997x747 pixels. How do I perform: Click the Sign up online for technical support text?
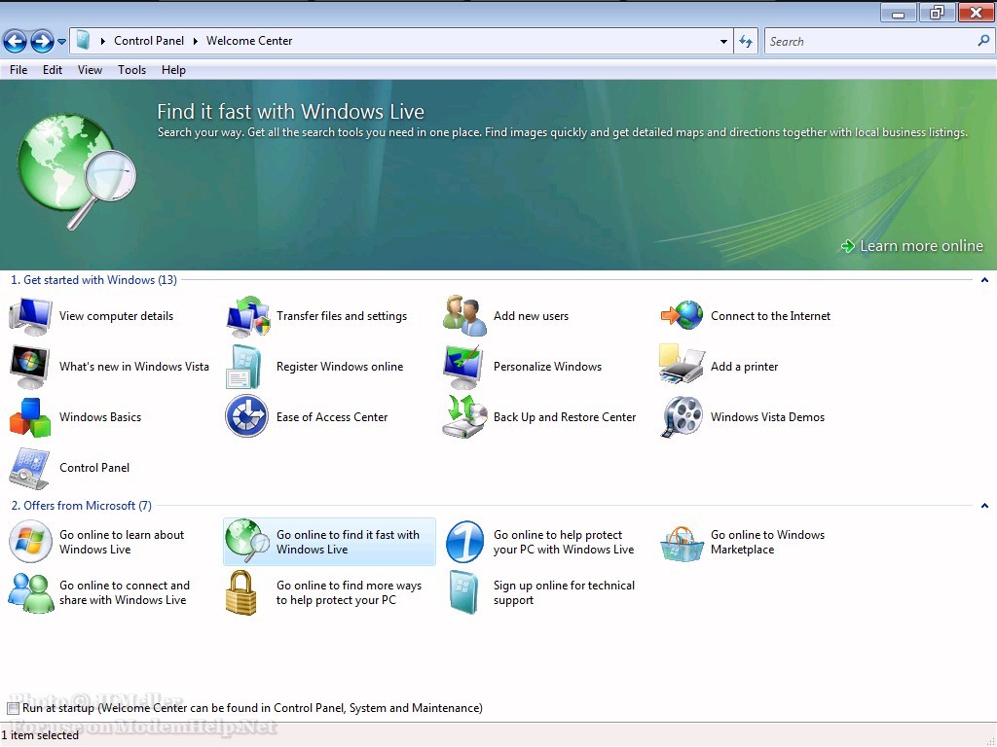coord(564,592)
